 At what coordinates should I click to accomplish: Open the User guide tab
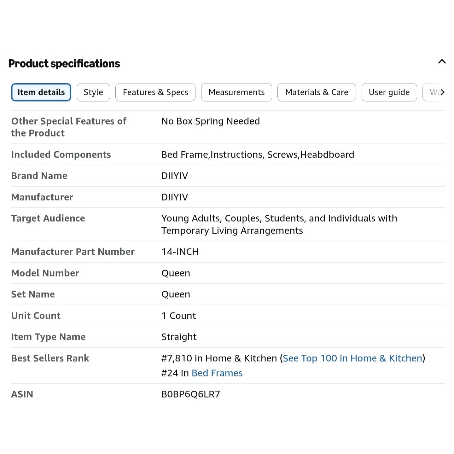tap(389, 92)
